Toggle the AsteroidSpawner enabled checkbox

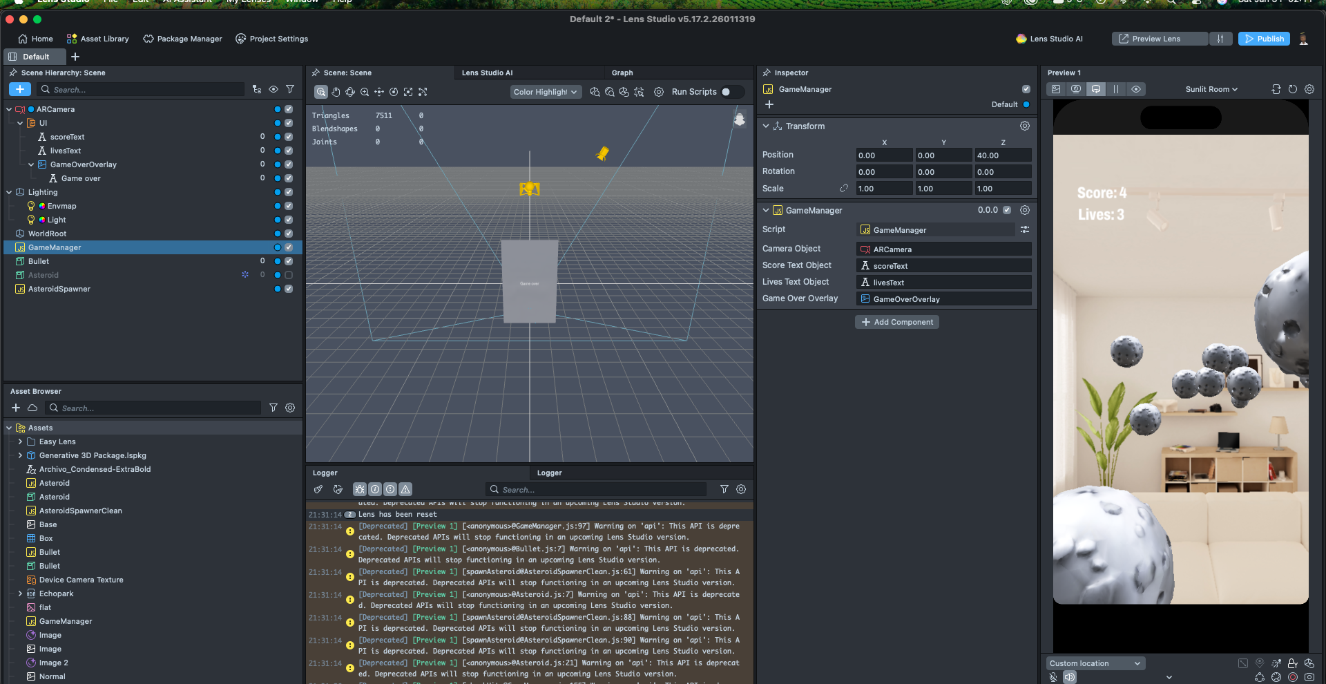tap(289, 289)
